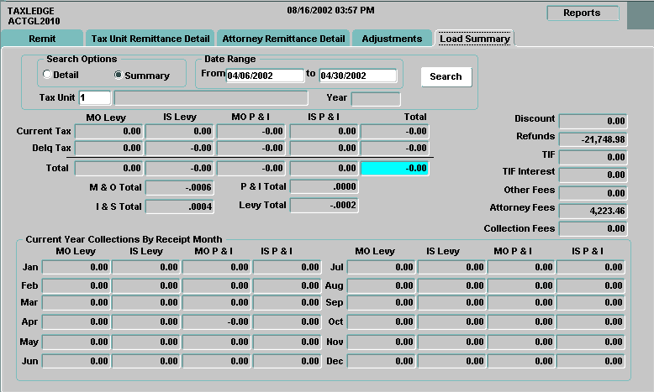Open the Remit tab
Screen dimensions: 654x392
tap(42, 39)
